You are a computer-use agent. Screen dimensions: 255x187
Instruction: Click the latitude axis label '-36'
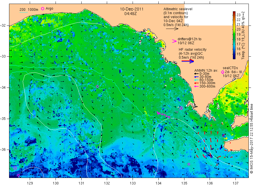[3, 150]
